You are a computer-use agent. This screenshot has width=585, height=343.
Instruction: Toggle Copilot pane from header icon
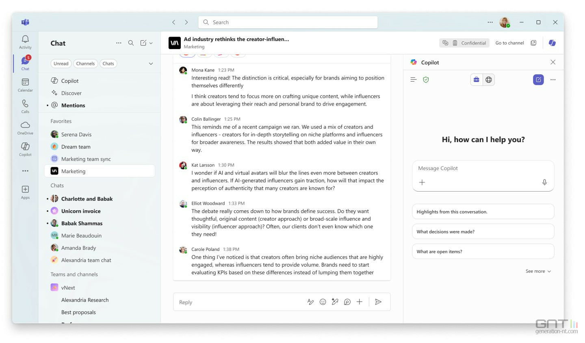552,43
